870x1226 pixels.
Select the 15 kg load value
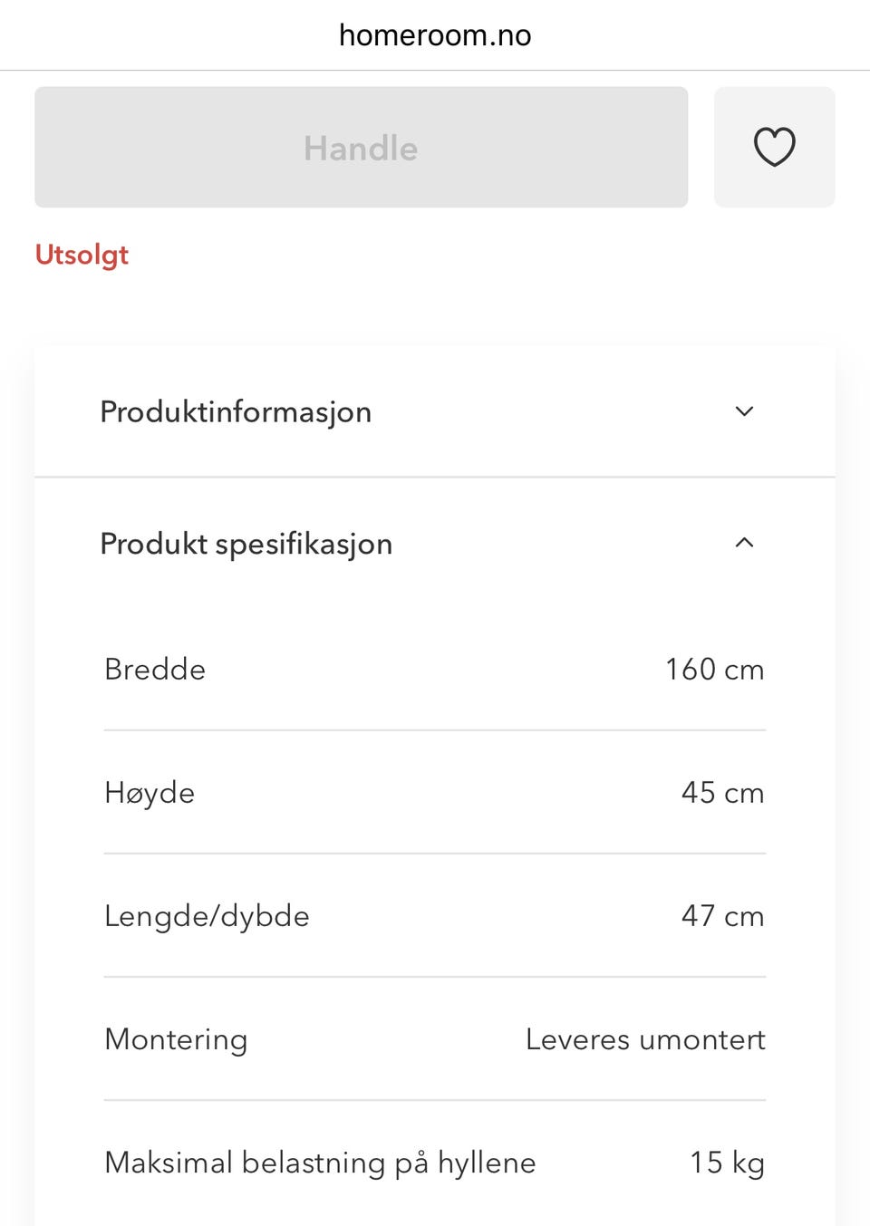pos(727,1163)
